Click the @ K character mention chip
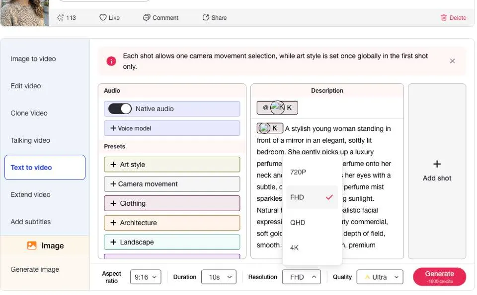The image size is (477, 295). pos(277,108)
